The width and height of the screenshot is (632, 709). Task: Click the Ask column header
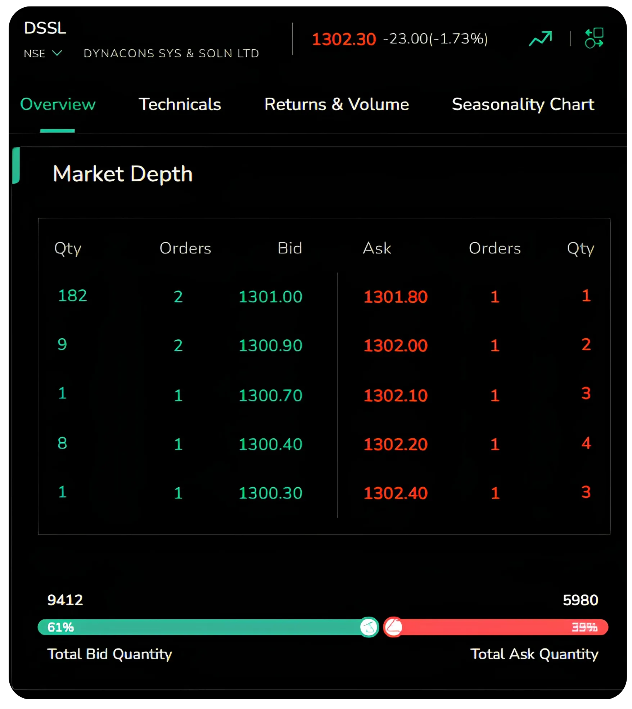(377, 248)
